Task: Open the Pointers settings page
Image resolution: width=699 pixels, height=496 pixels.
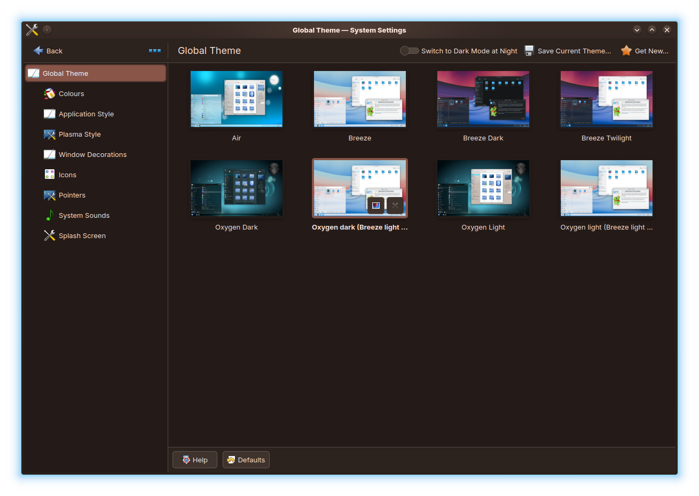Action: 96,195
